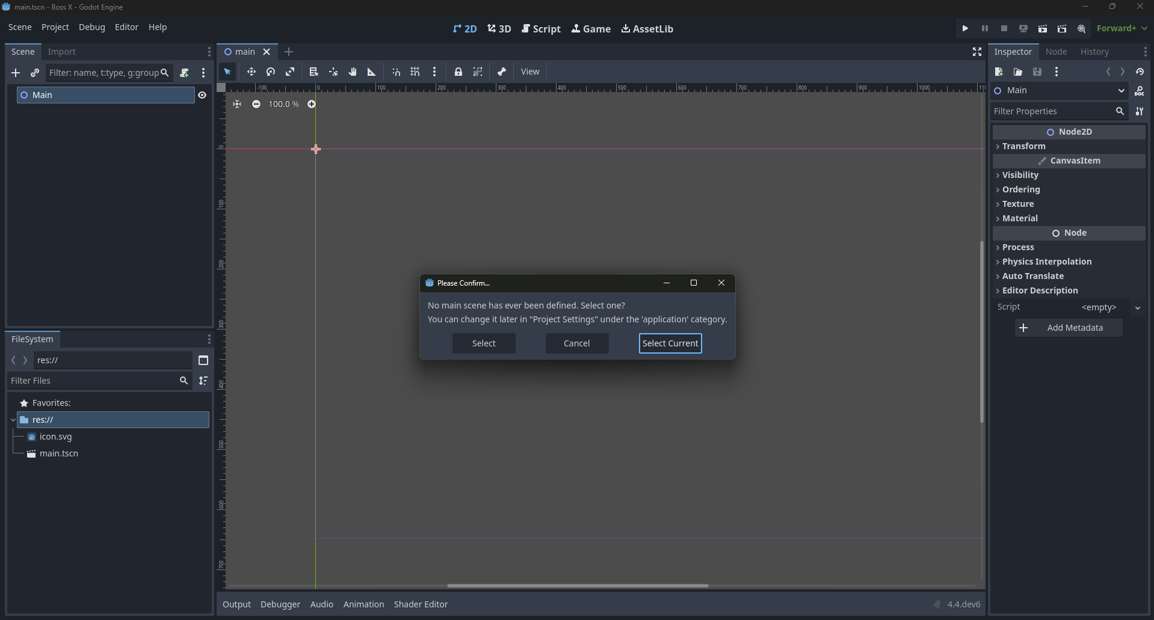Toggle grid snapping
Image resolution: width=1154 pixels, height=620 pixels.
(415, 72)
